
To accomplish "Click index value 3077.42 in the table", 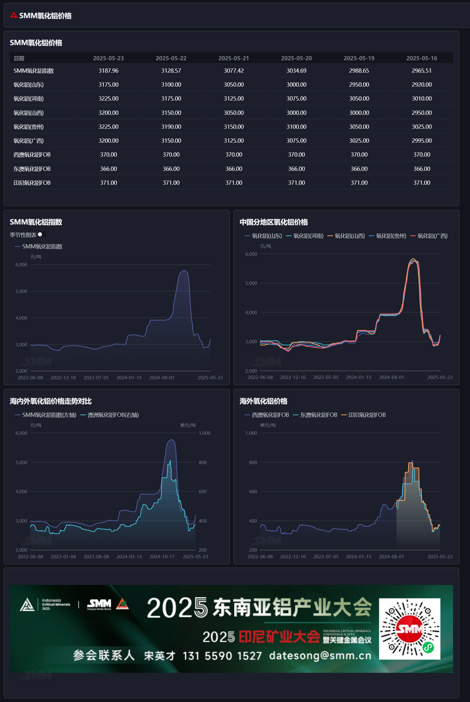I will [x=234, y=71].
